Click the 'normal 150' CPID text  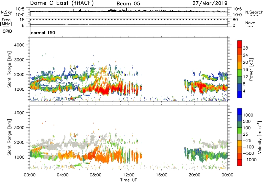pyautogui.click(x=43, y=33)
